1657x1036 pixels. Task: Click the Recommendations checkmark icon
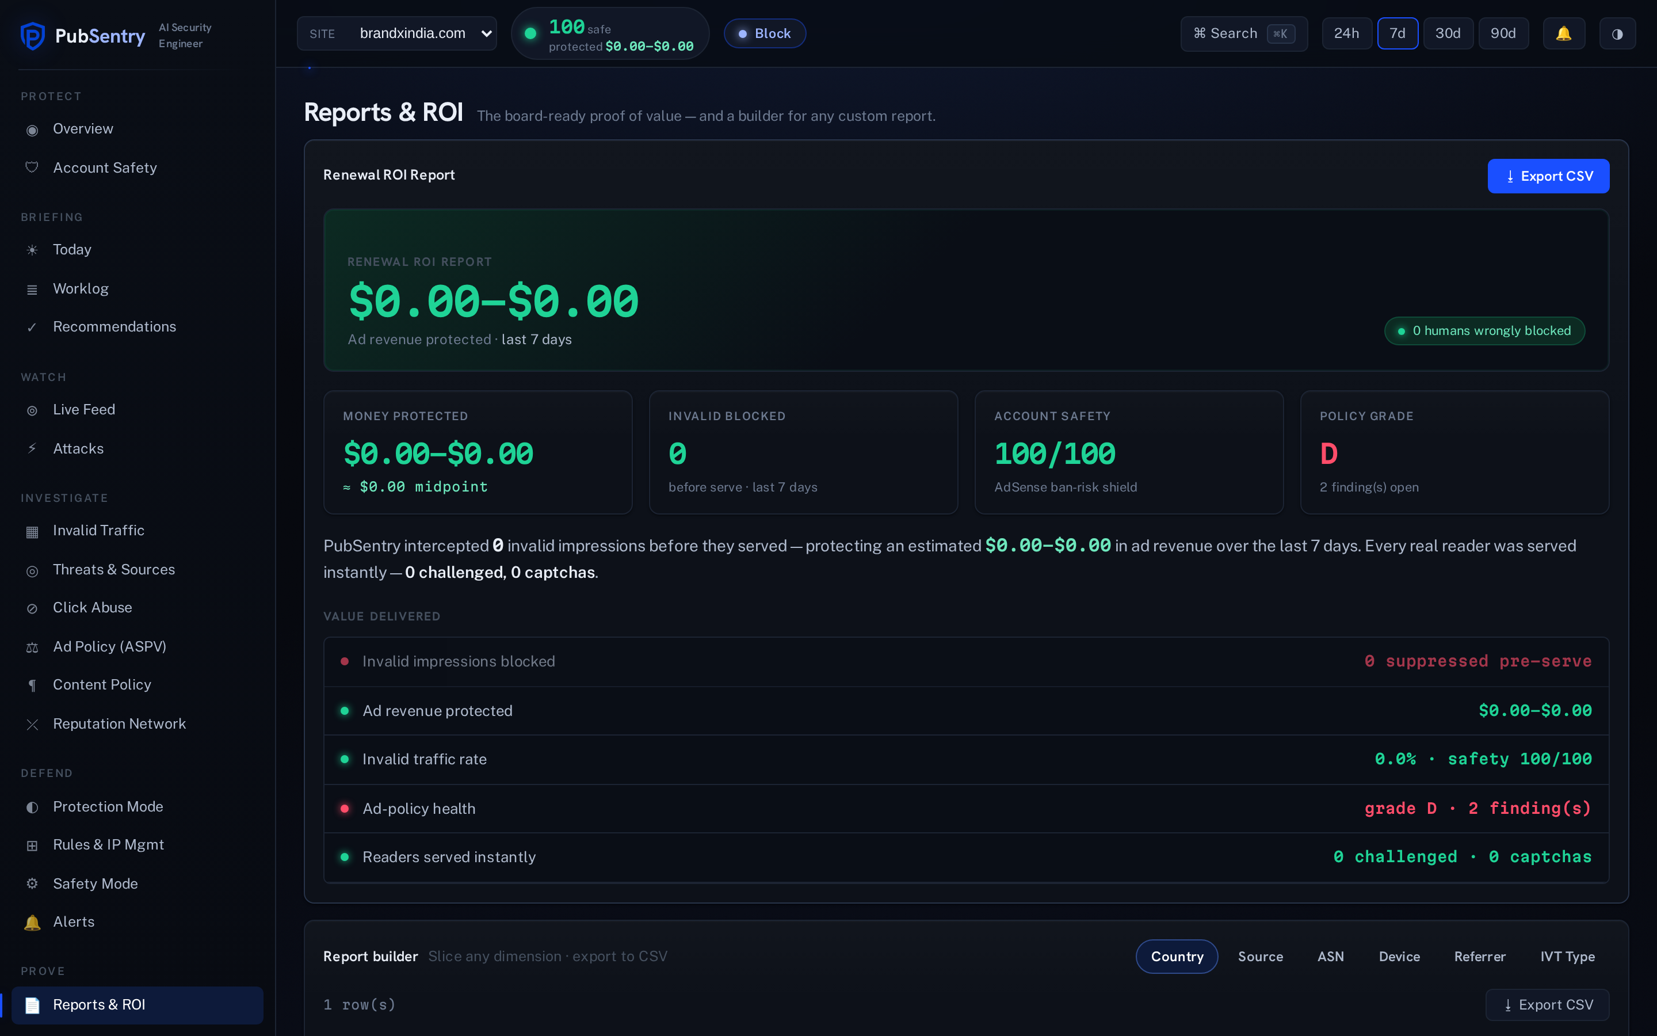tap(32, 327)
